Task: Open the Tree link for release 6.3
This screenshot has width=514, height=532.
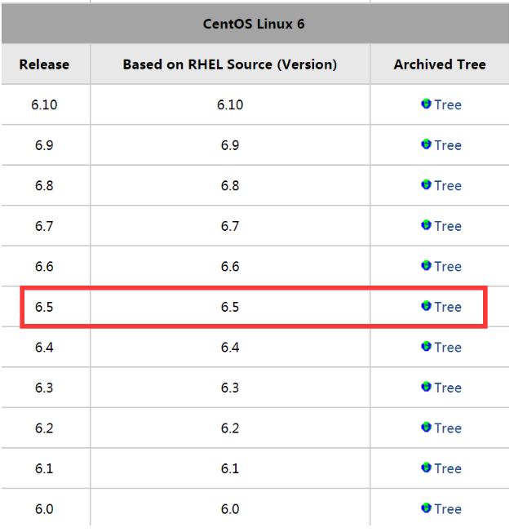Action: click(448, 388)
